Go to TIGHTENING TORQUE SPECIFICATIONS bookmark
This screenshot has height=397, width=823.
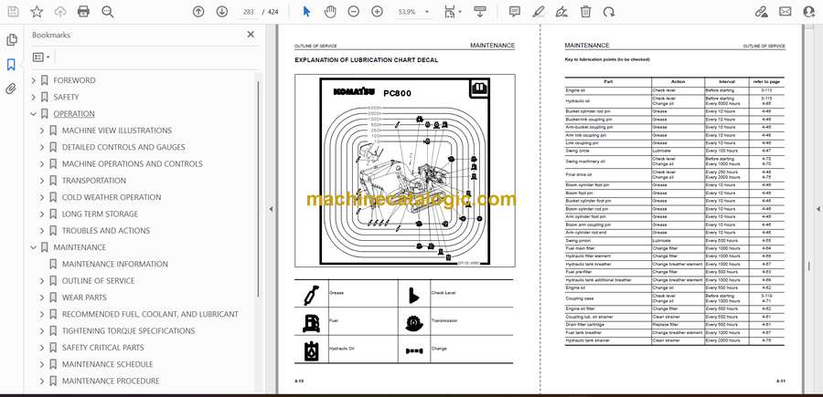click(128, 331)
